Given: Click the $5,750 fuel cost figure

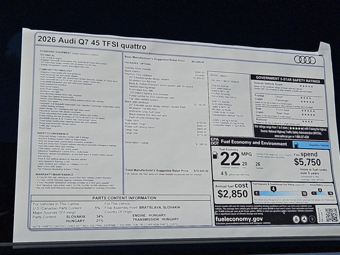Looking at the screenshot, I should click(x=307, y=162).
